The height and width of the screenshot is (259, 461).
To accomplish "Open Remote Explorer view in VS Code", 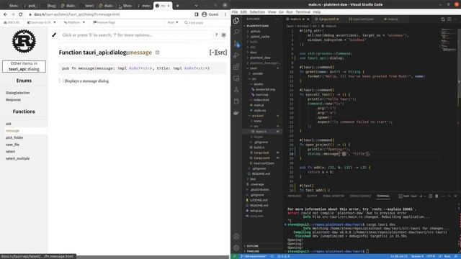I will click(x=236, y=78).
